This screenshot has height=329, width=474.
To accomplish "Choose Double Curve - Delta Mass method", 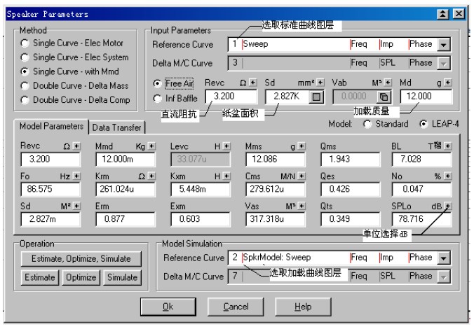I will pos(25,85).
